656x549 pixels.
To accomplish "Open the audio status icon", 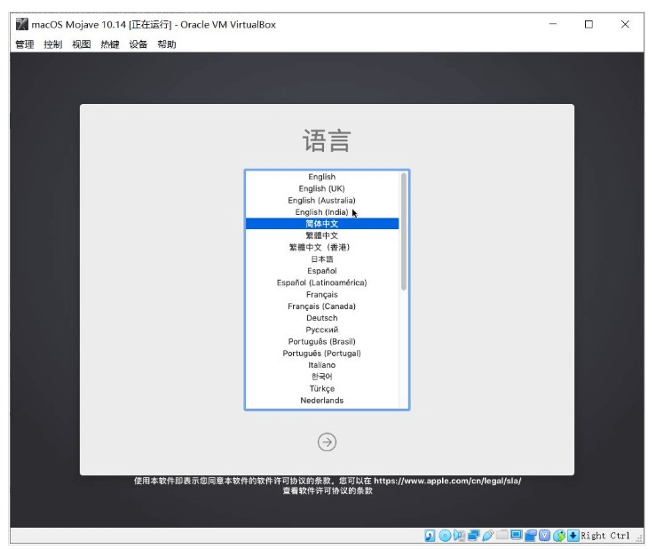I will 459,536.
